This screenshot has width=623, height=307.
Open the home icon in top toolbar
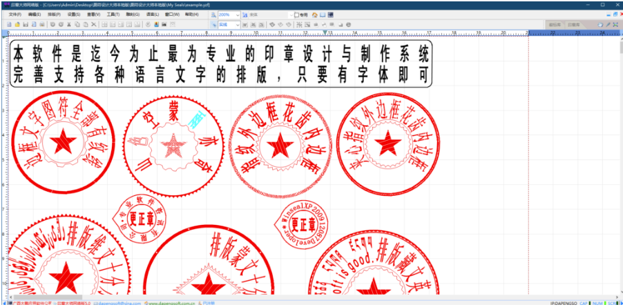click(315, 14)
